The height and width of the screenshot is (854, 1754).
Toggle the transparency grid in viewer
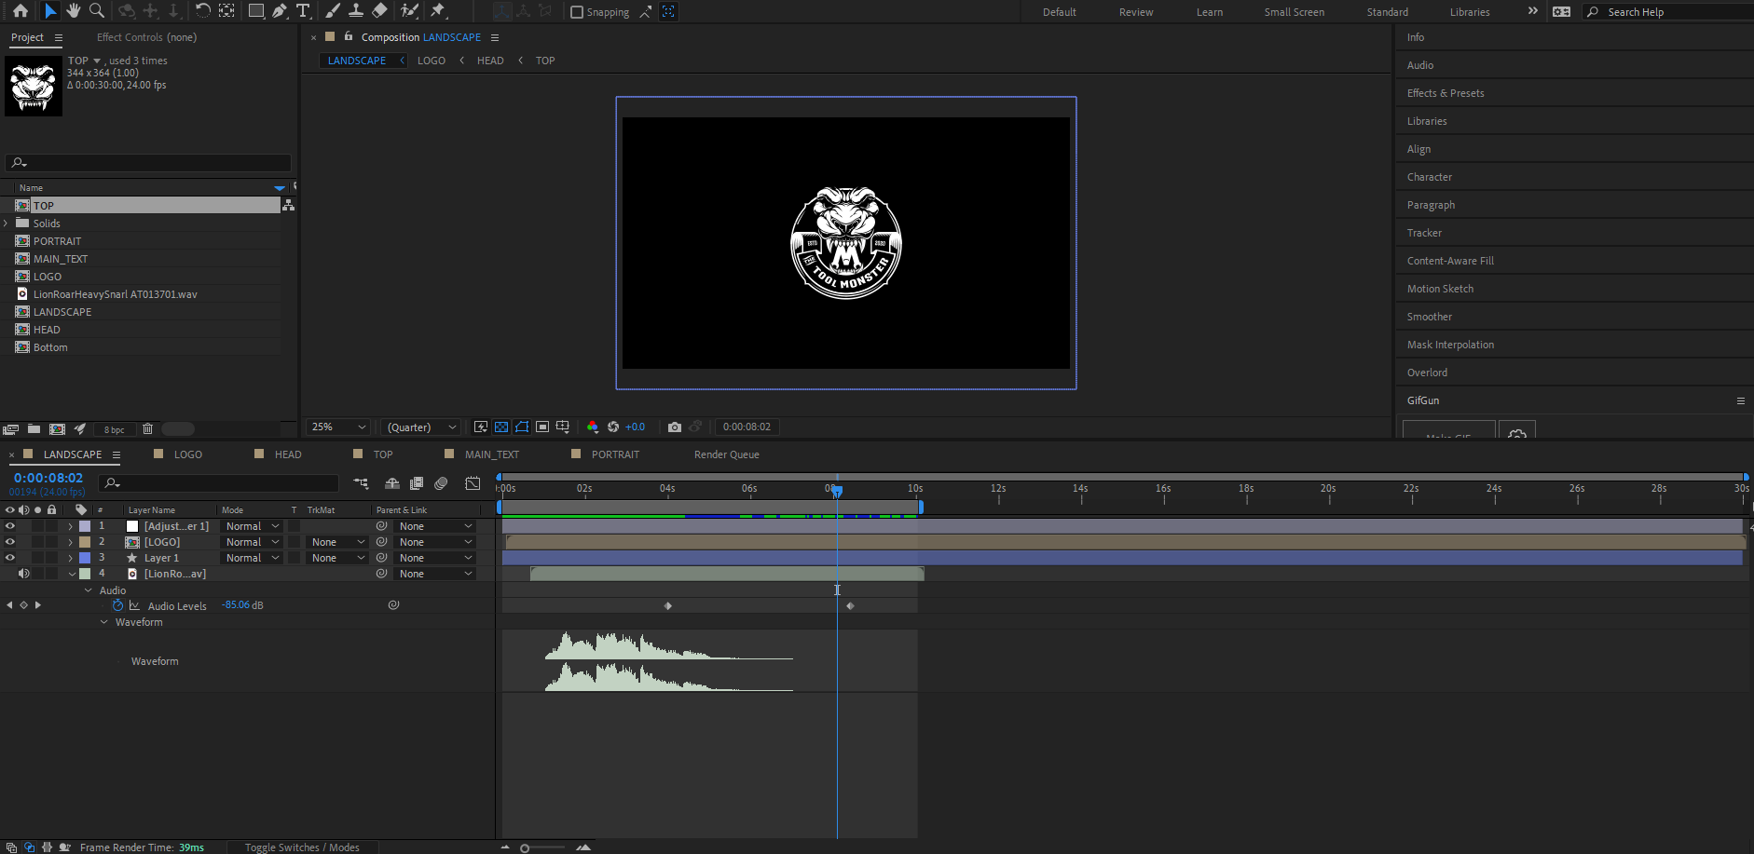coord(501,427)
